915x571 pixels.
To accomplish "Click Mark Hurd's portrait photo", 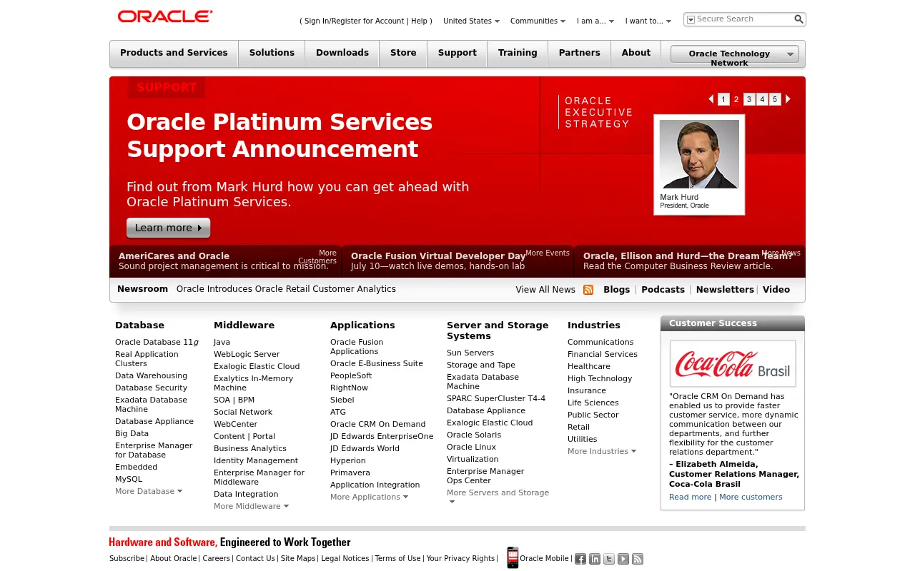I will pos(699,154).
